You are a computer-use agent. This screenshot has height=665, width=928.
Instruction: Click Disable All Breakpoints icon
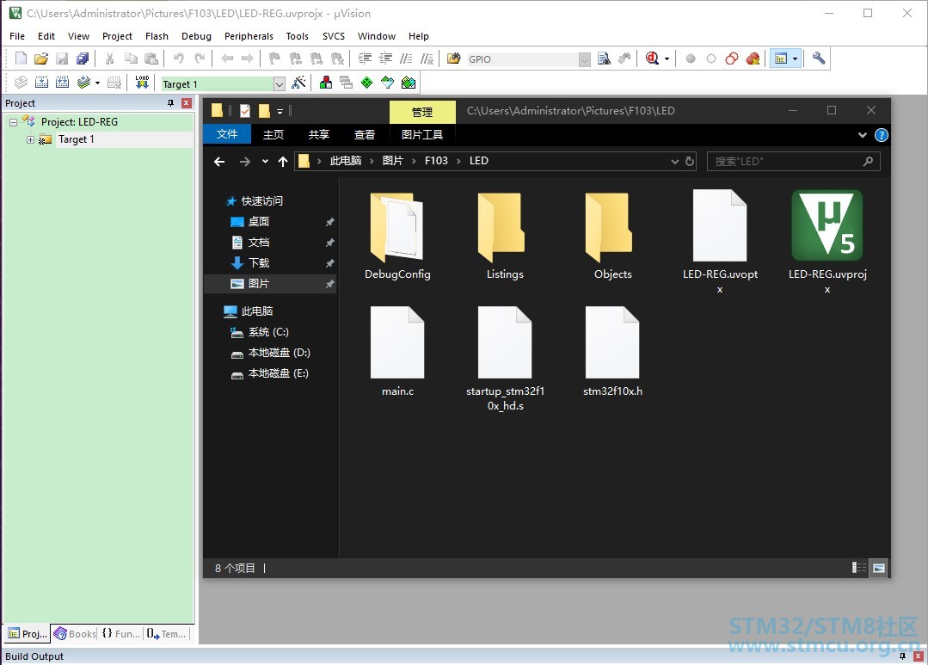coord(732,58)
